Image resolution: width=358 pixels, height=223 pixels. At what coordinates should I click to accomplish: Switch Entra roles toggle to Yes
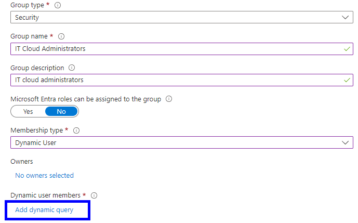[28, 111]
